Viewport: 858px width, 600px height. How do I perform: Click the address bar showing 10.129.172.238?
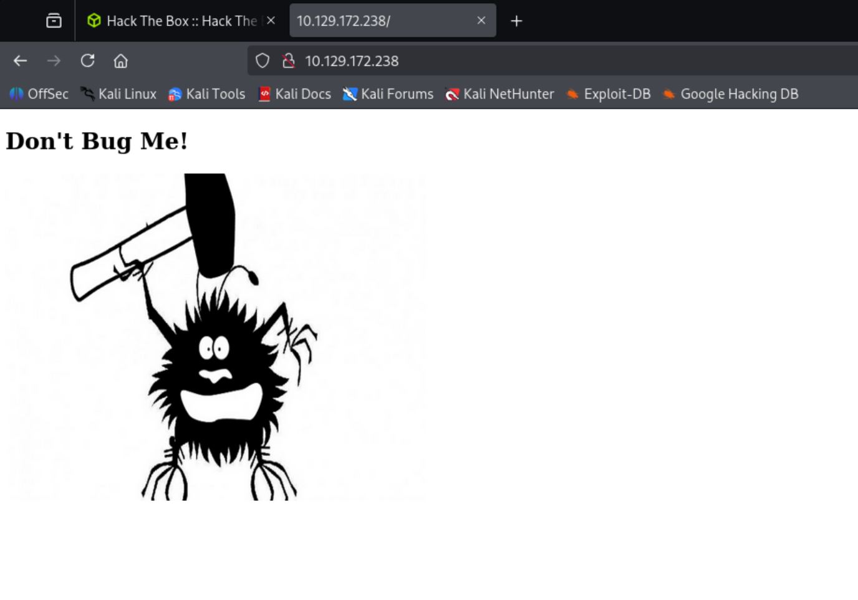[x=499, y=60]
